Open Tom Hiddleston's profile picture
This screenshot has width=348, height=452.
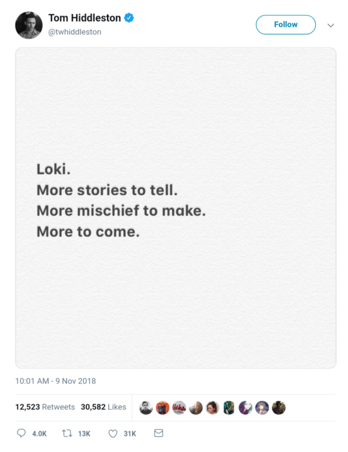[29, 25]
